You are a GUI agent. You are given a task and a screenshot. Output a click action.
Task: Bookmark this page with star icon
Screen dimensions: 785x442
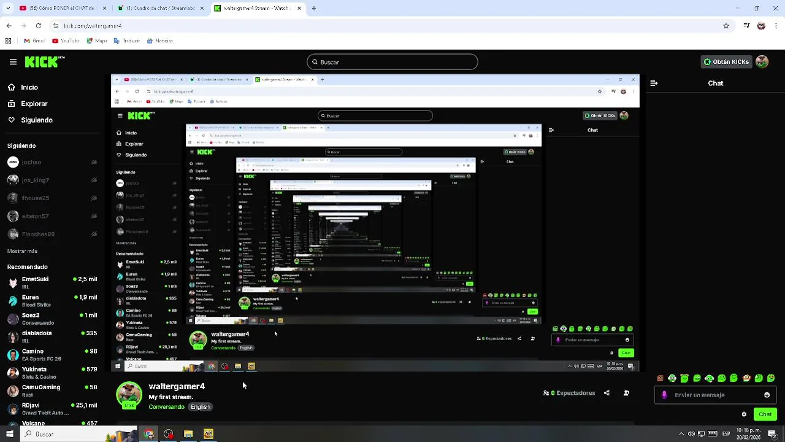click(x=726, y=26)
